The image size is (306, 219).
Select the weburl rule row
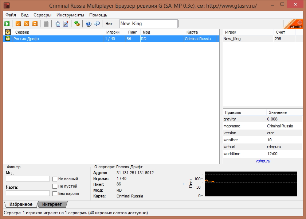click(x=263, y=147)
